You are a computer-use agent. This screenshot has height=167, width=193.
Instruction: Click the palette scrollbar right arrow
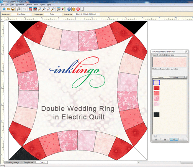pyautogui.click(x=186, y=136)
